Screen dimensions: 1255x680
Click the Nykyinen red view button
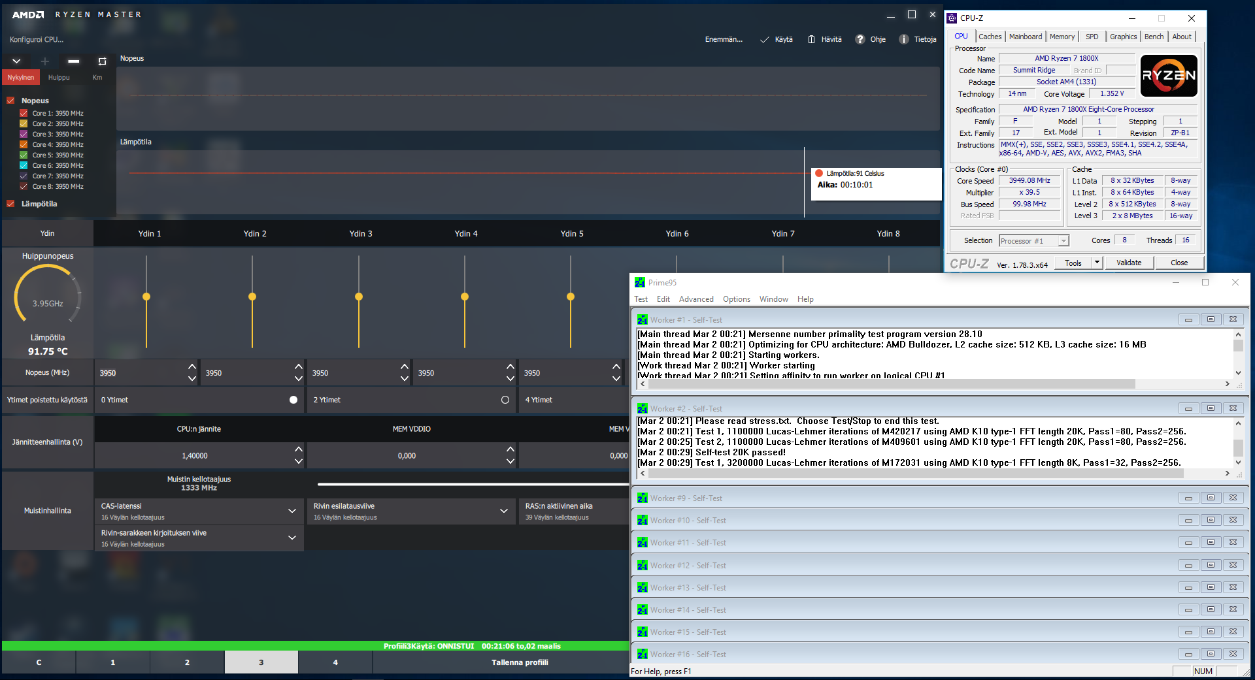point(21,77)
